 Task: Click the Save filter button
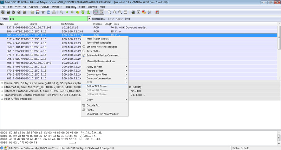pos(128,19)
